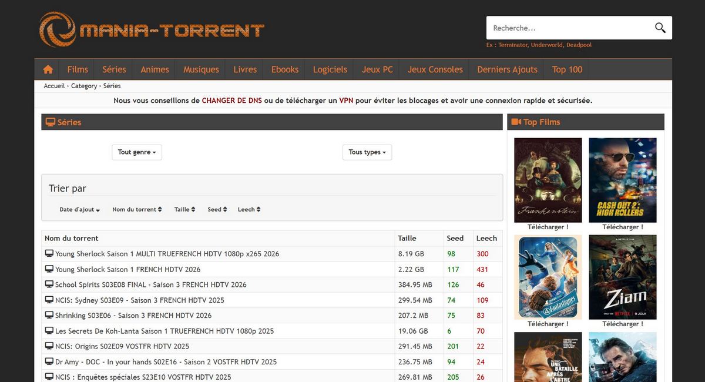Viewport: 705px width, 382px height.
Task: Click monitor icon beside Shrinking S03E06
Action: click(x=49, y=315)
